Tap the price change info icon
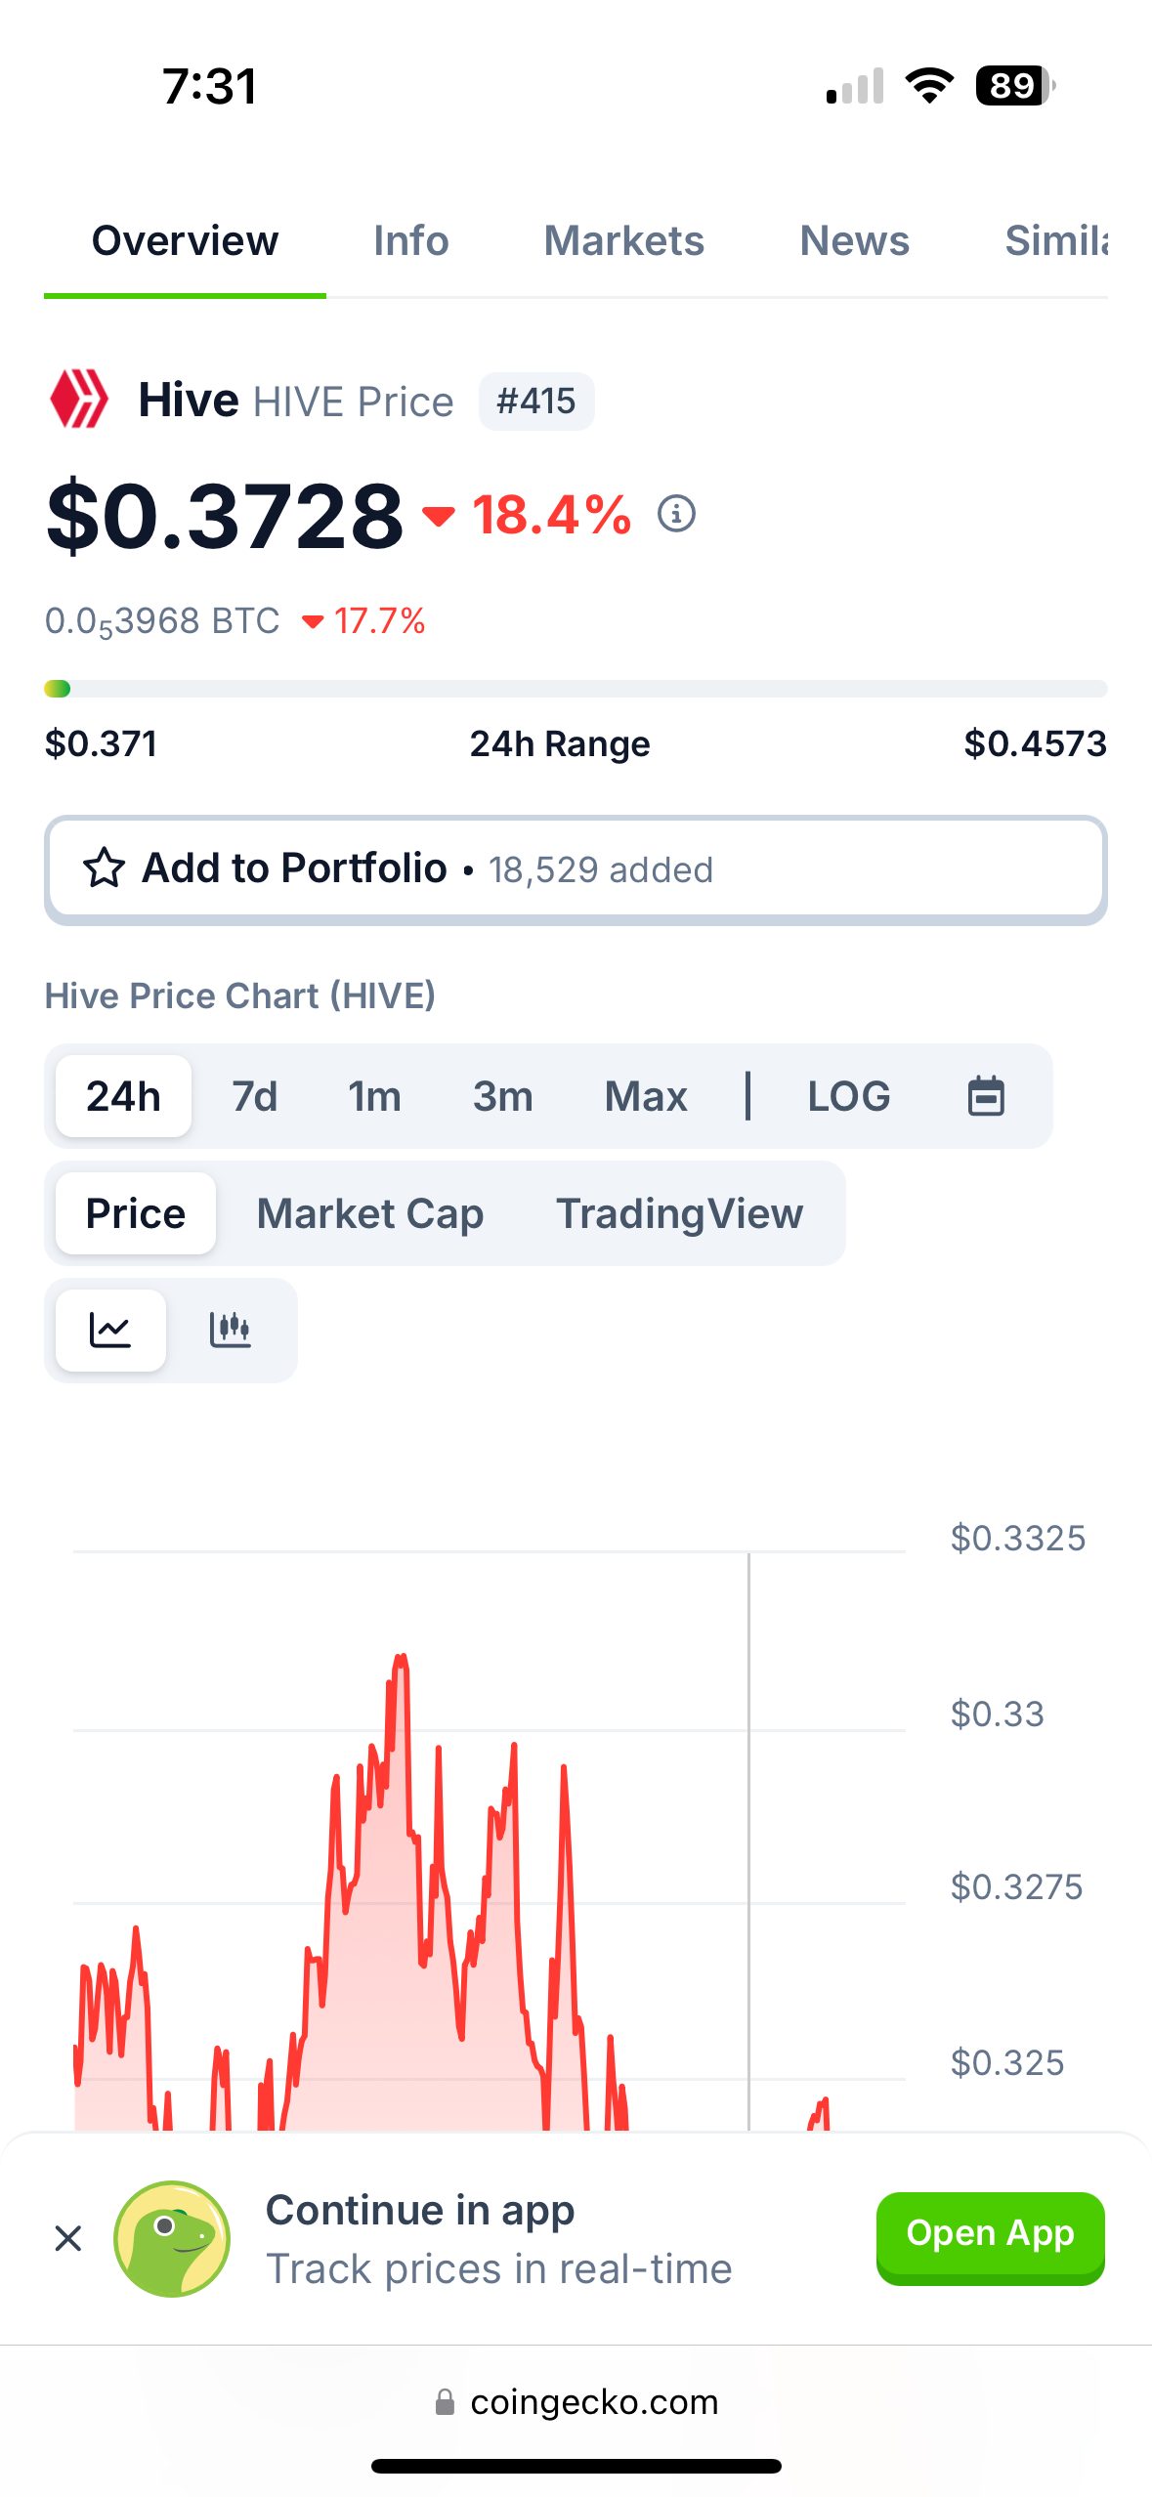 pos(676,513)
